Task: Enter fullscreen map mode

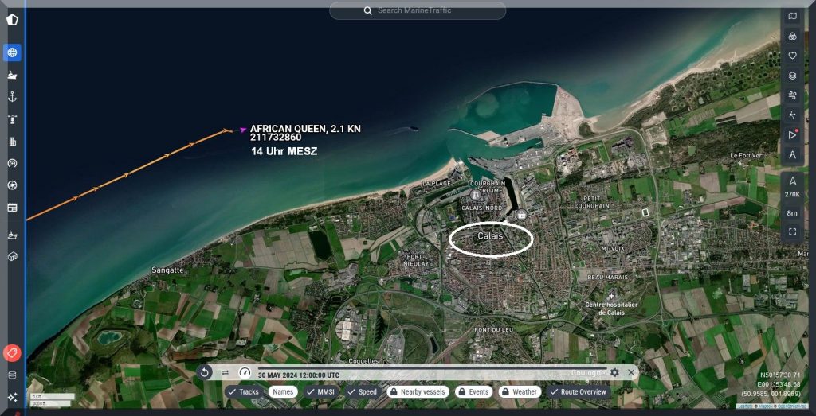Action: [792, 231]
